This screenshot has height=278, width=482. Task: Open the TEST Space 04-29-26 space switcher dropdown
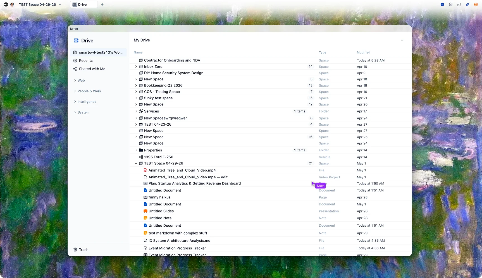(40, 4)
